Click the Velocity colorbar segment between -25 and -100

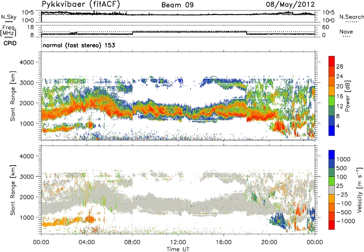point(332,199)
